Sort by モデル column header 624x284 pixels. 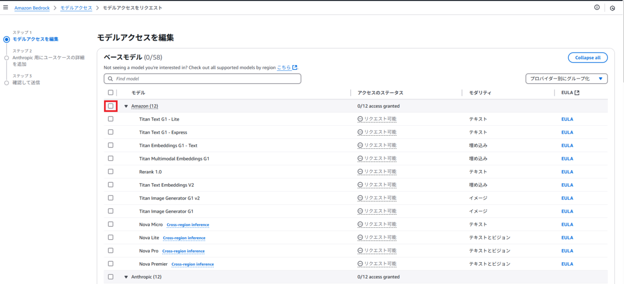point(138,93)
